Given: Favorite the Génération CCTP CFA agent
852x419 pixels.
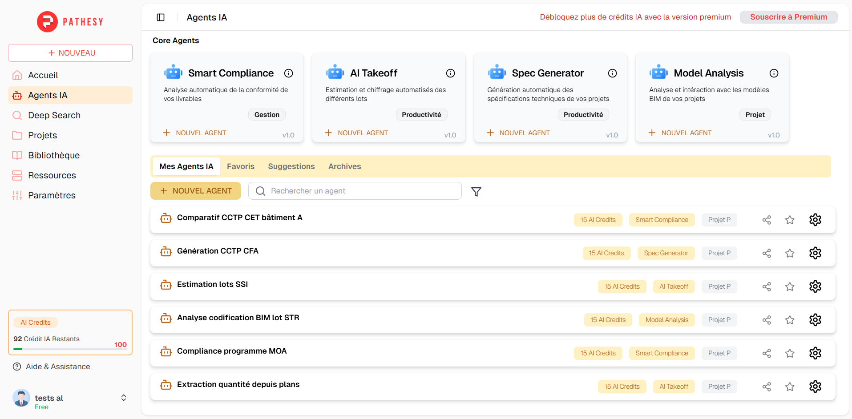Looking at the screenshot, I should 790,253.
